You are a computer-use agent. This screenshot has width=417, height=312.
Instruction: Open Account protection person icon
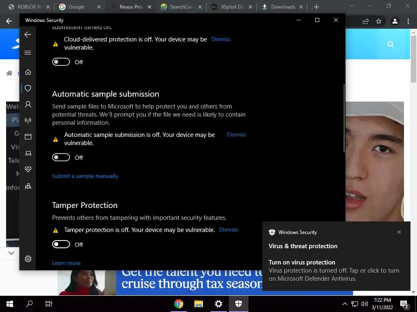[x=28, y=104]
